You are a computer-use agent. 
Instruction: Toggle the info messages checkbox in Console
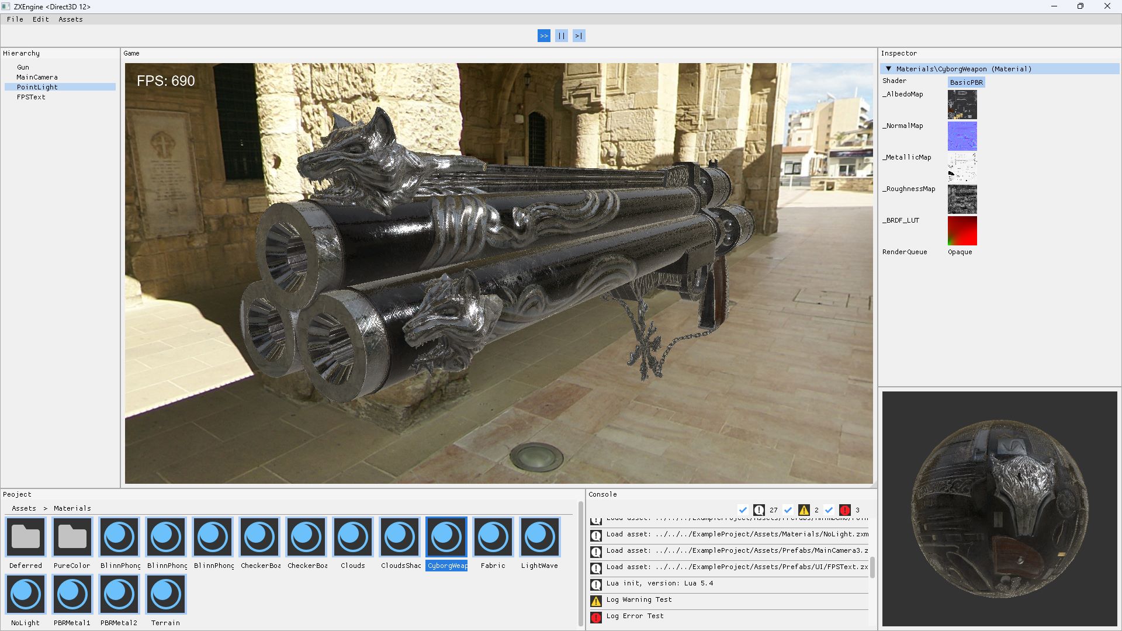click(x=743, y=510)
